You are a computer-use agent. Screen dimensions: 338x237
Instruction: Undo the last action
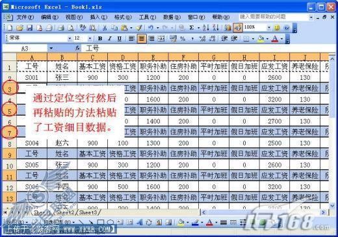pyautogui.click(x=151, y=28)
